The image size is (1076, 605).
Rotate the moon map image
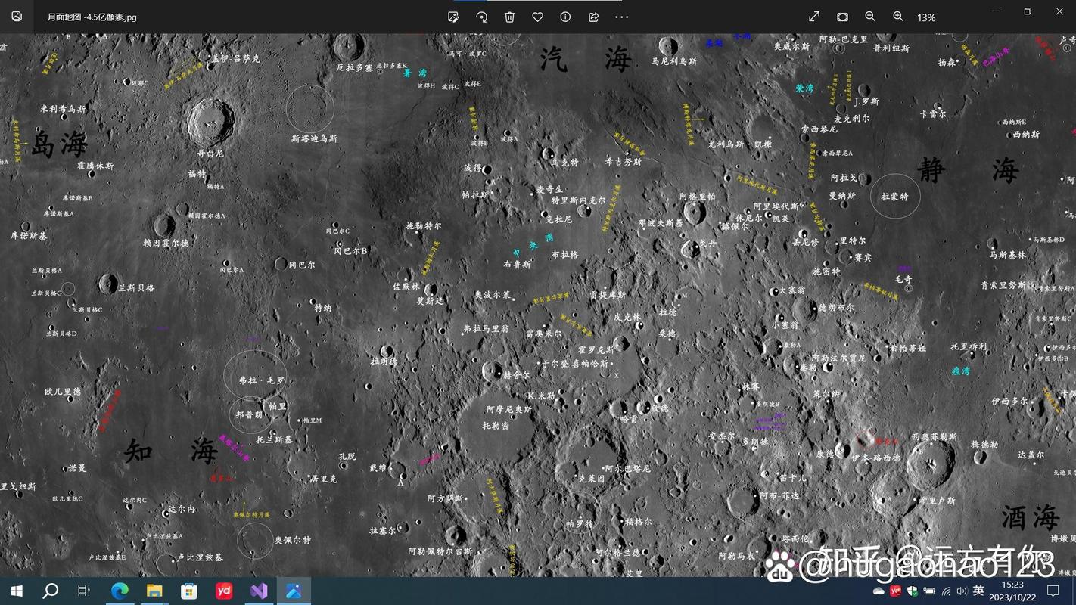pyautogui.click(x=481, y=17)
